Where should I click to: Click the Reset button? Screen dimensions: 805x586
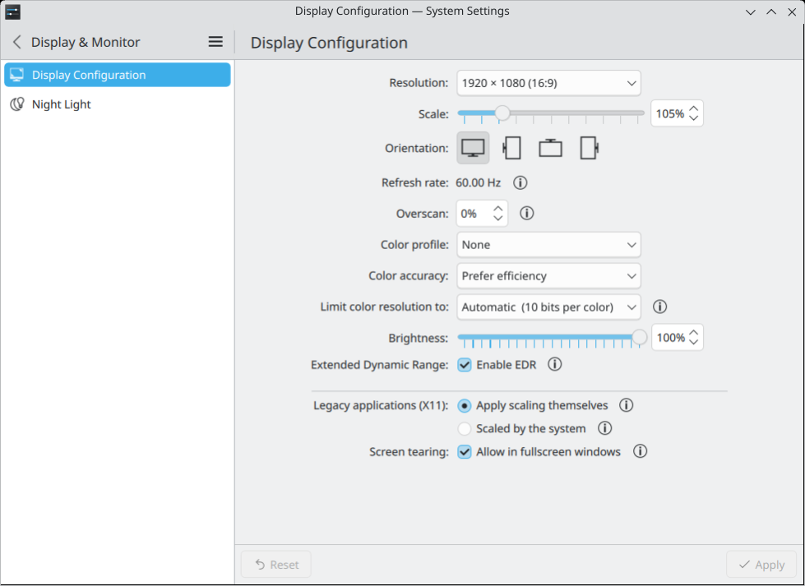275,565
